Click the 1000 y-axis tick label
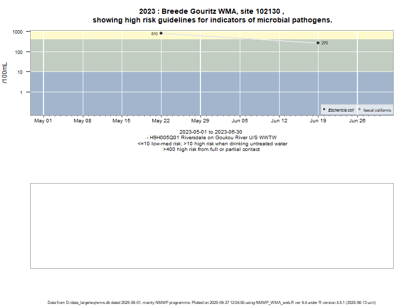The height and width of the screenshot is (306, 409). tap(17, 32)
